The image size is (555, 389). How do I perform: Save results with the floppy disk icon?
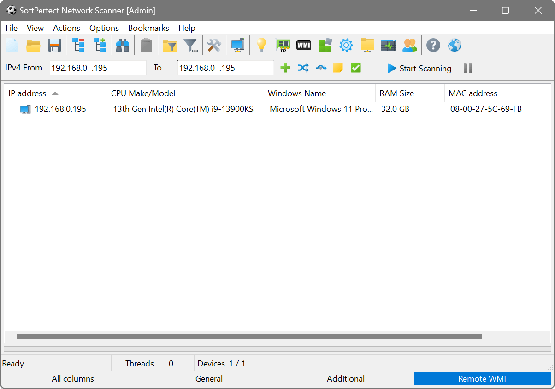coord(54,45)
